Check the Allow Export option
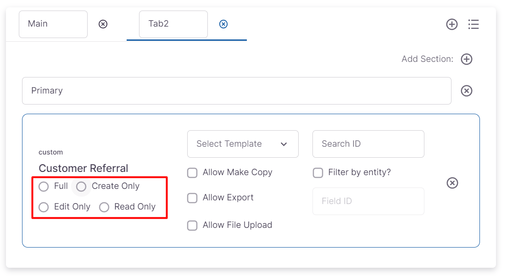Image resolution: width=507 pixels, height=276 pixels. [193, 198]
